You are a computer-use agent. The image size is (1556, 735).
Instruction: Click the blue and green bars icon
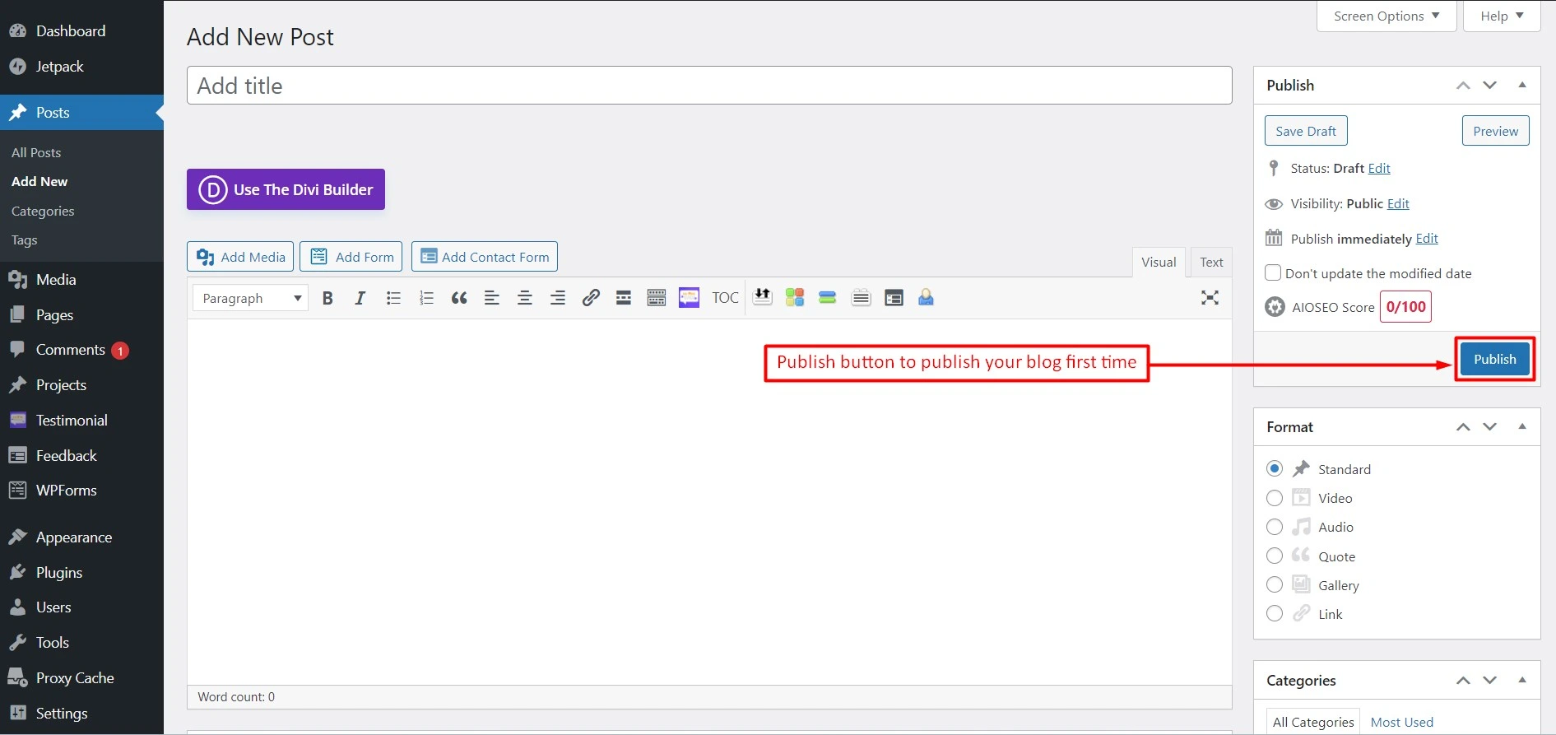click(x=828, y=298)
